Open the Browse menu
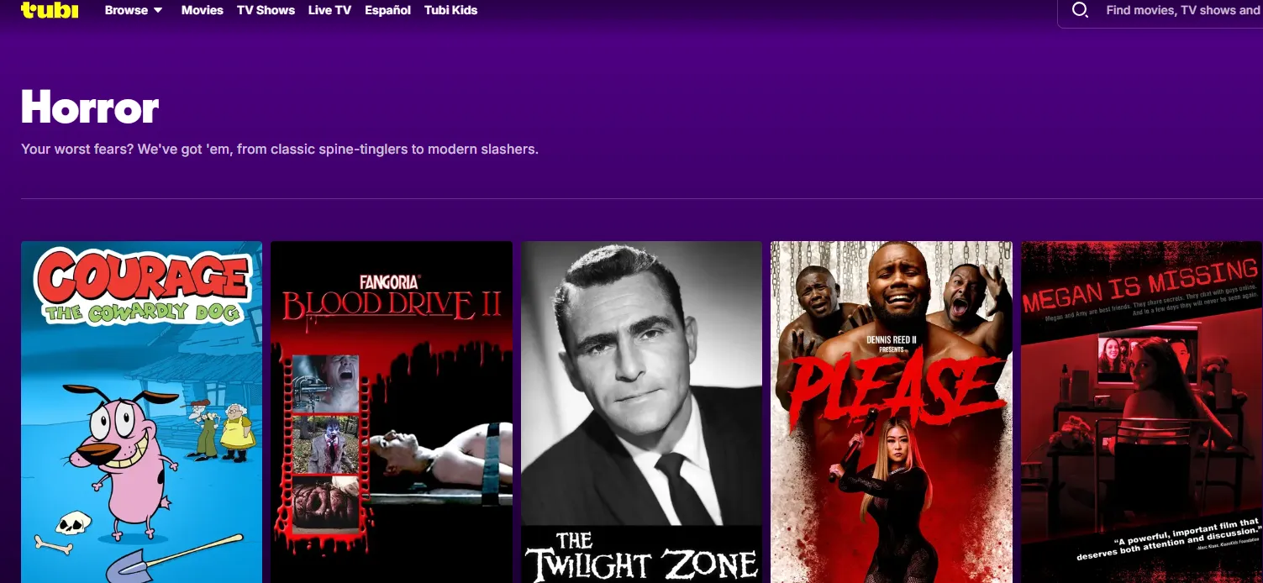 (126, 10)
